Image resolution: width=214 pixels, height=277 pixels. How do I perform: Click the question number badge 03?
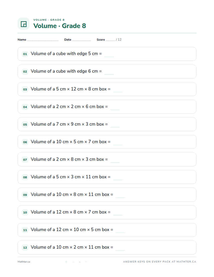[x=25, y=89]
